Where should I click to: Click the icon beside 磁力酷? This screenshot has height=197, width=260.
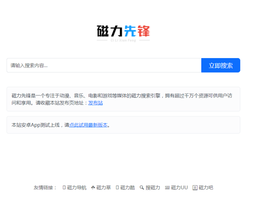tap(117, 187)
